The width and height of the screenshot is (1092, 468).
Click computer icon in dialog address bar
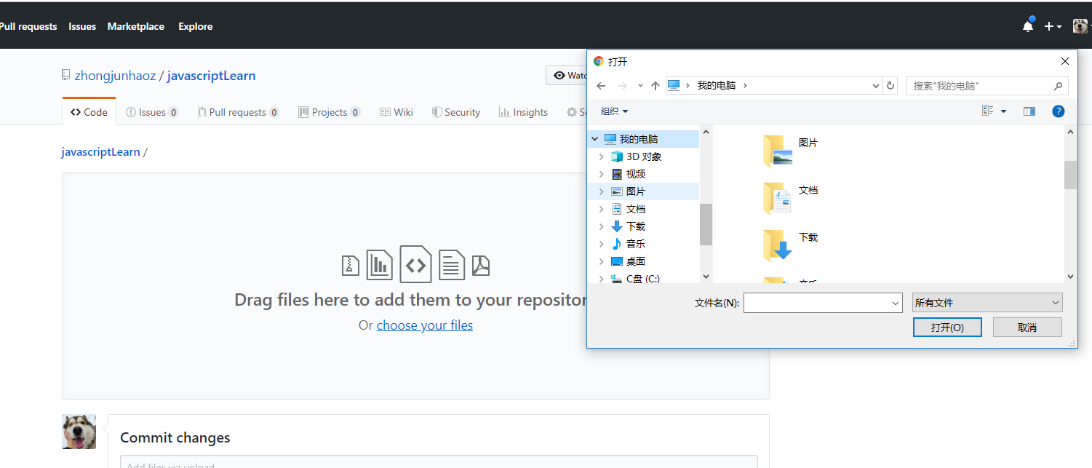pos(674,85)
